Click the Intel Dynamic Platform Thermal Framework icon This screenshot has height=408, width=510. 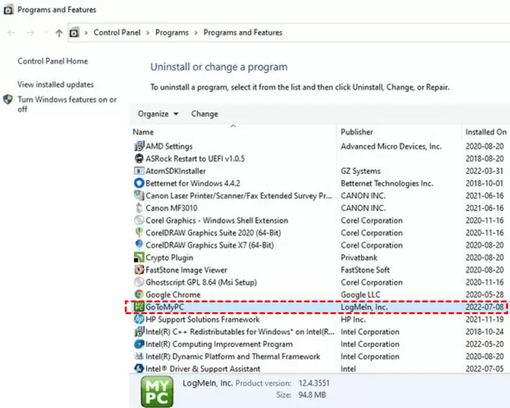139,356
